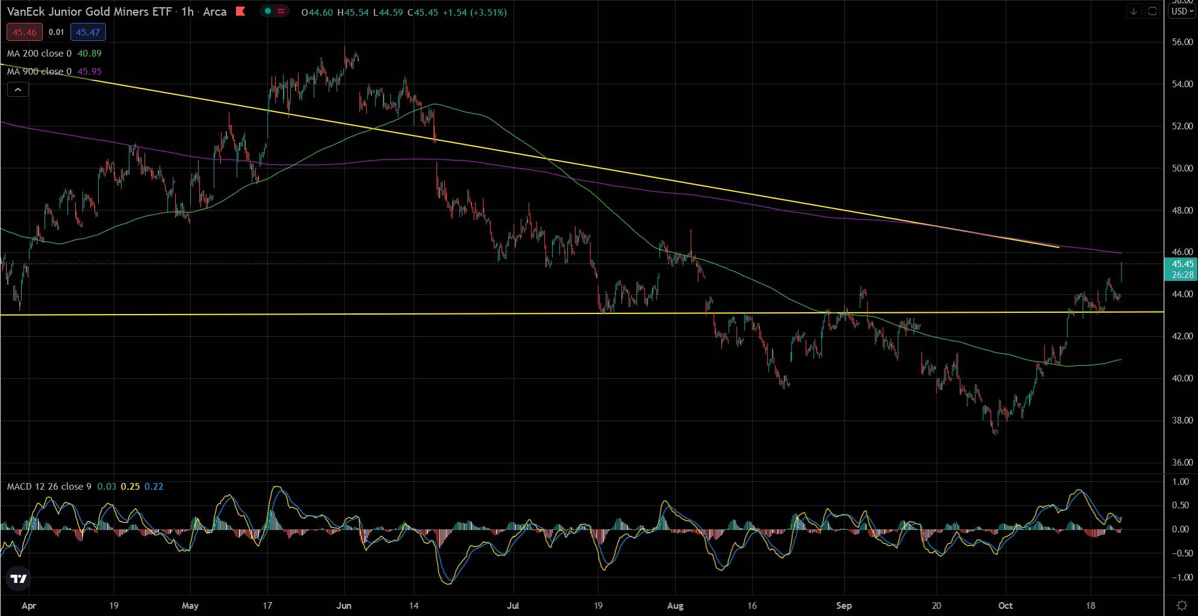Click the Aug date on time axis
This screenshot has height=616, width=1198.
click(675, 606)
